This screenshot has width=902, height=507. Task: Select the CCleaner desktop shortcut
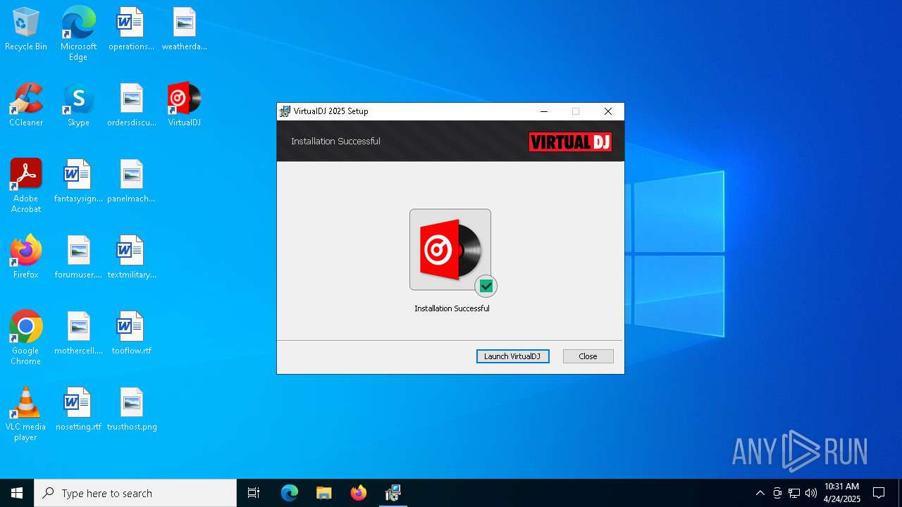26,106
